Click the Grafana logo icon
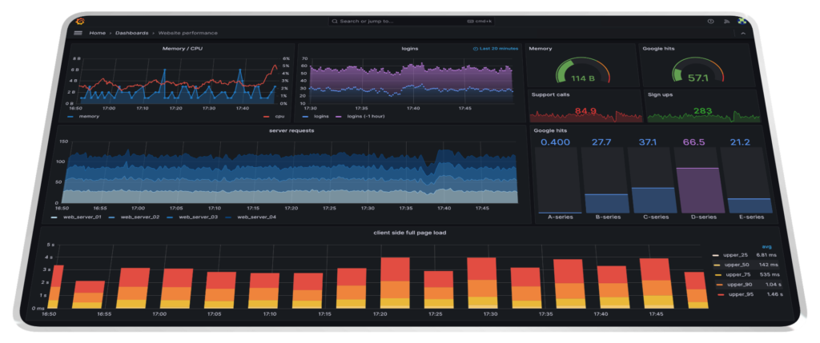This screenshot has width=820, height=343. (x=80, y=22)
